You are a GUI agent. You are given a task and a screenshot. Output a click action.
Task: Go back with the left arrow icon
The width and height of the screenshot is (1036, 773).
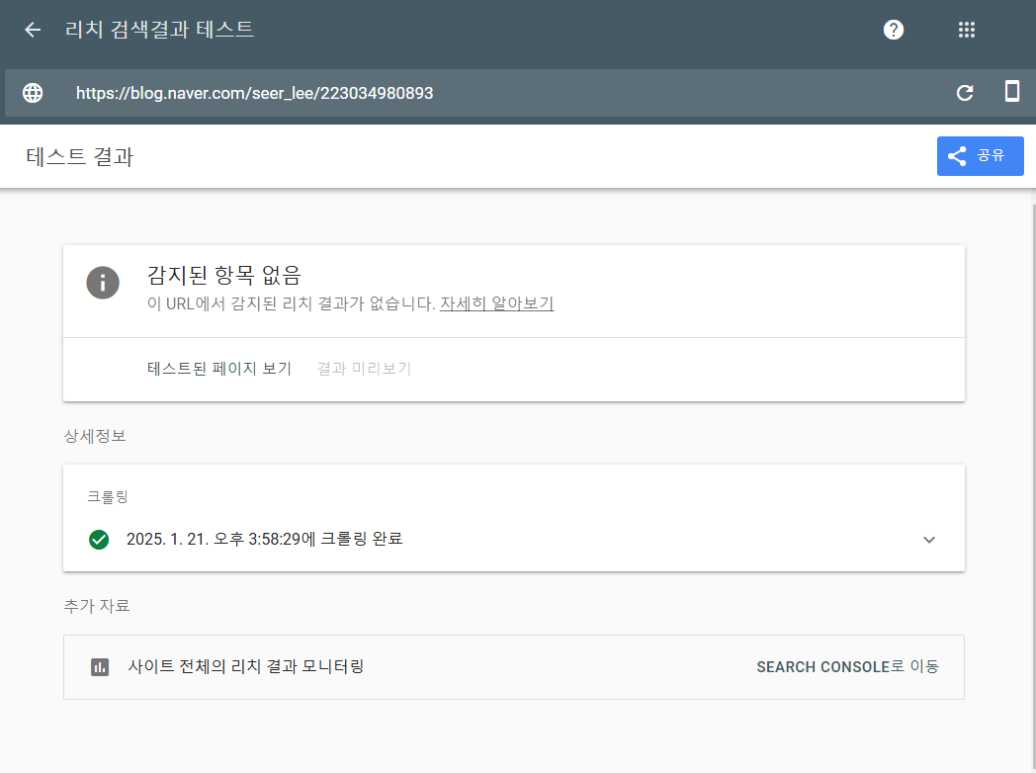click(x=33, y=30)
